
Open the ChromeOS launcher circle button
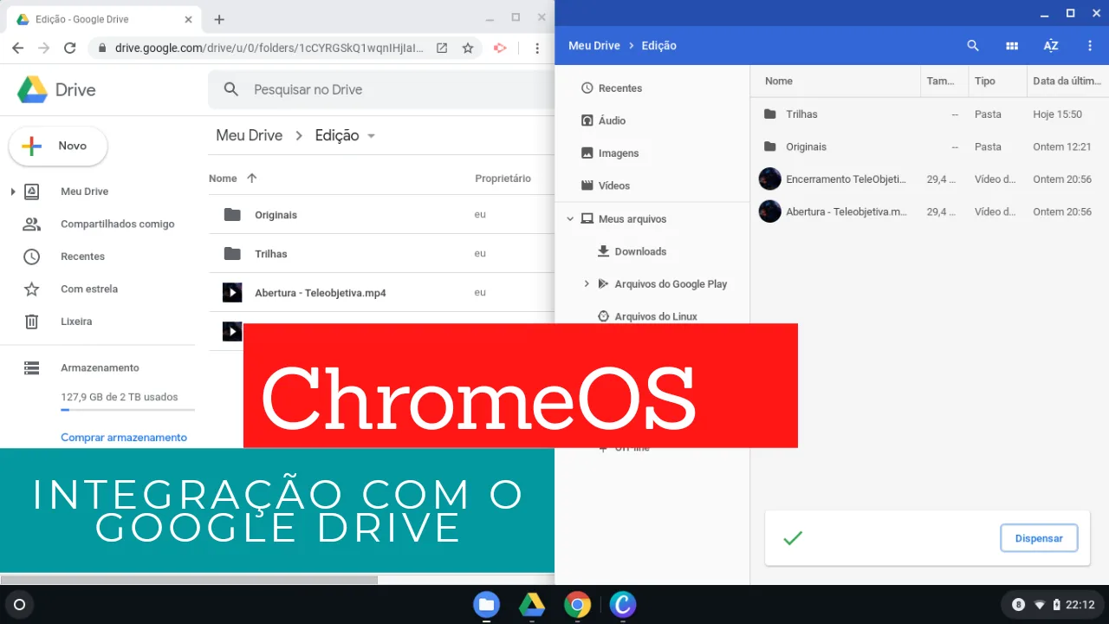tap(20, 604)
